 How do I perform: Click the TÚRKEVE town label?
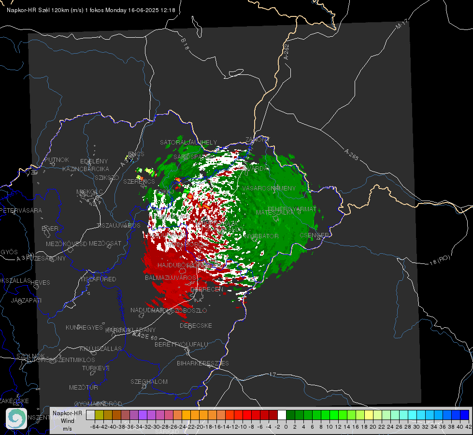[96, 368]
